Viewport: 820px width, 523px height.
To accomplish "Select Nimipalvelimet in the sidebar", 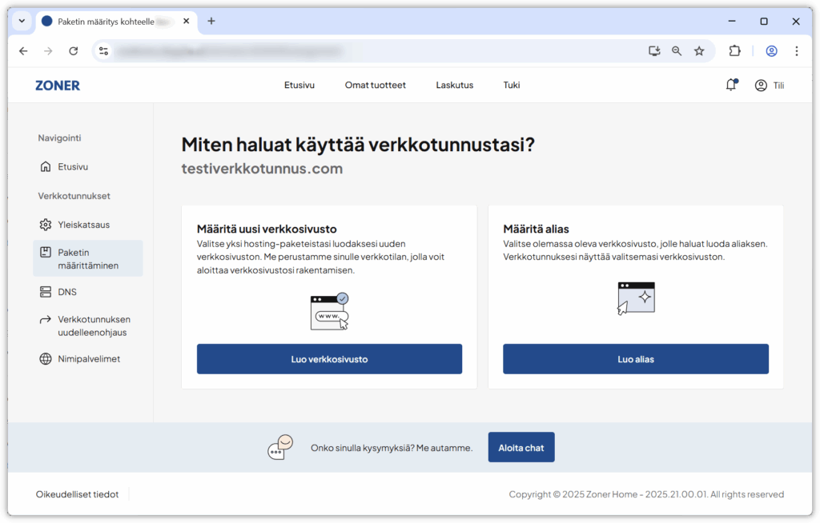I will tap(89, 359).
